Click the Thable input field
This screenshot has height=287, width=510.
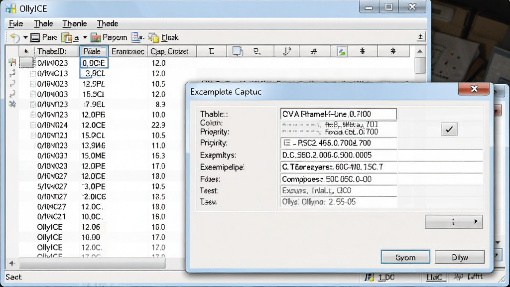338,114
